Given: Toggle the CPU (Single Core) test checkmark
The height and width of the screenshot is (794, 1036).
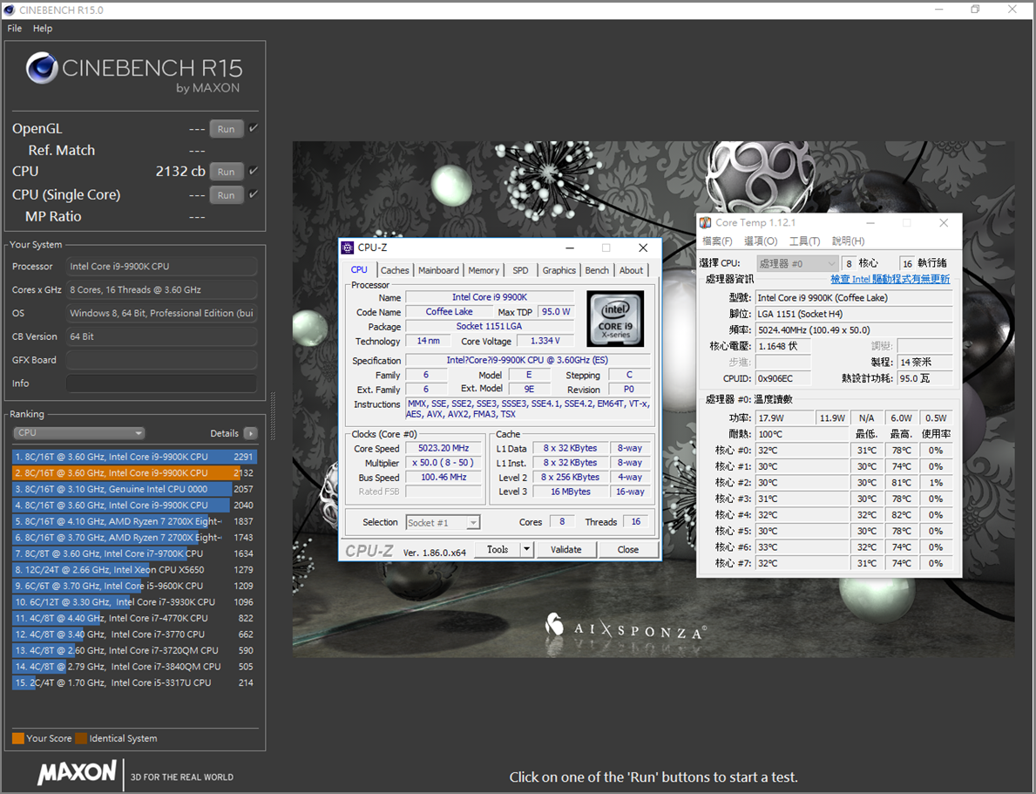Looking at the screenshot, I should (x=254, y=194).
